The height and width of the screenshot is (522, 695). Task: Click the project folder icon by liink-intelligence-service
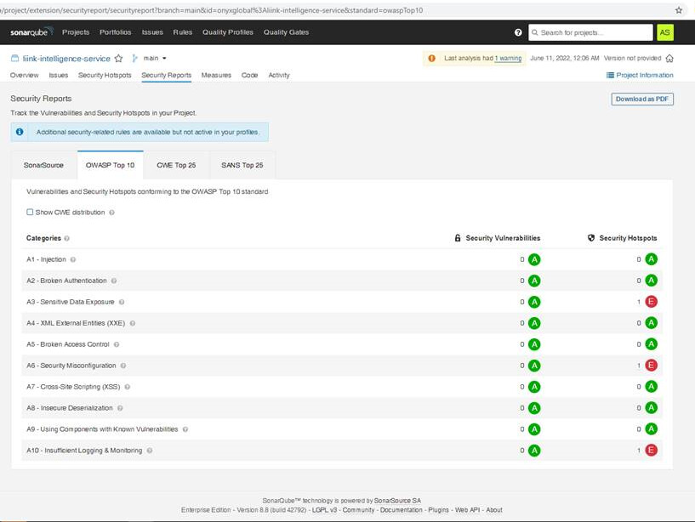pyautogui.click(x=14, y=58)
